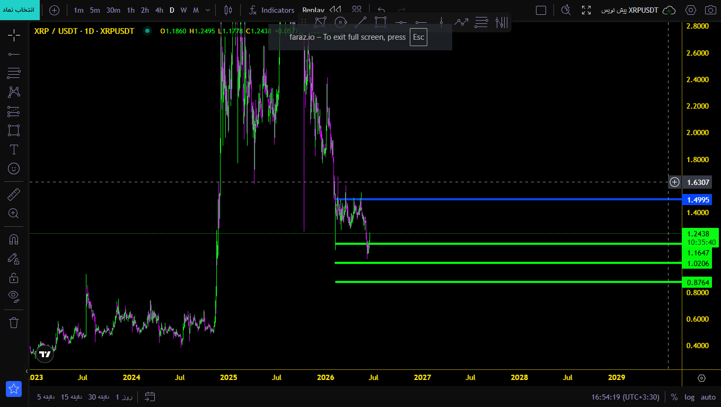Select the ruler measure tool

pos(14,194)
